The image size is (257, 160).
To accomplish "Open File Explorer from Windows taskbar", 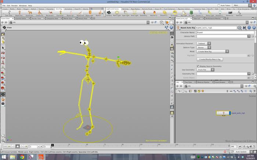I will (x=12, y=157).
